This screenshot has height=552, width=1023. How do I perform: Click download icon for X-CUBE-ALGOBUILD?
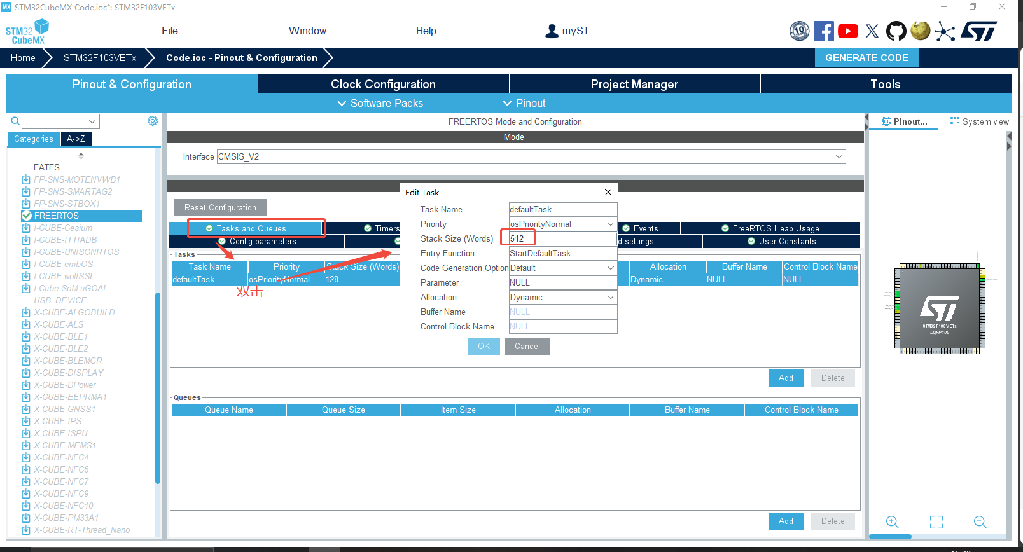pos(26,312)
